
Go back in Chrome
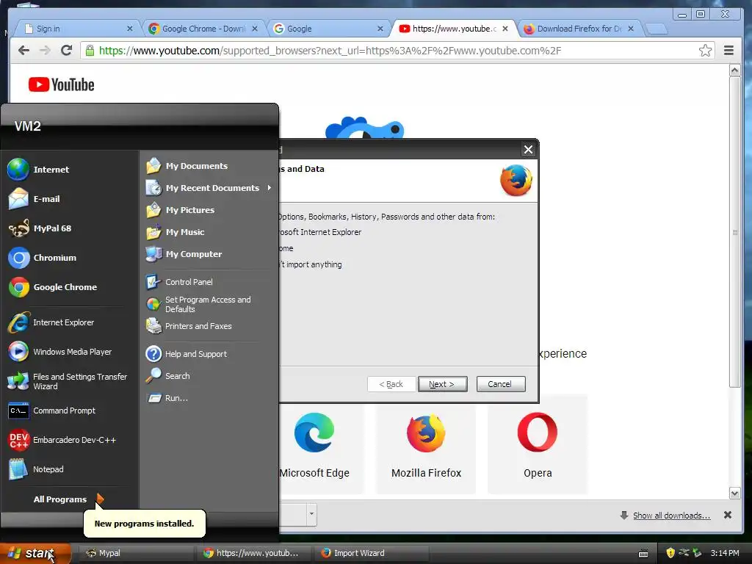coord(23,51)
